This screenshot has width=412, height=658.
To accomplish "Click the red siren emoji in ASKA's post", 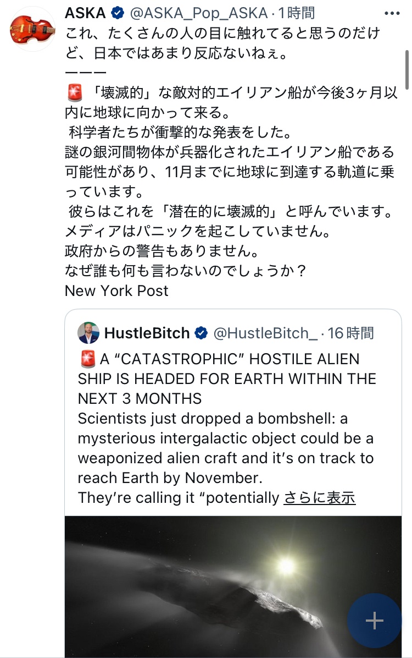I will pyautogui.click(x=74, y=93).
